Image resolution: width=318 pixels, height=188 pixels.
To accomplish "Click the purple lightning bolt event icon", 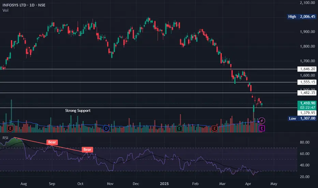I will click(262, 121).
